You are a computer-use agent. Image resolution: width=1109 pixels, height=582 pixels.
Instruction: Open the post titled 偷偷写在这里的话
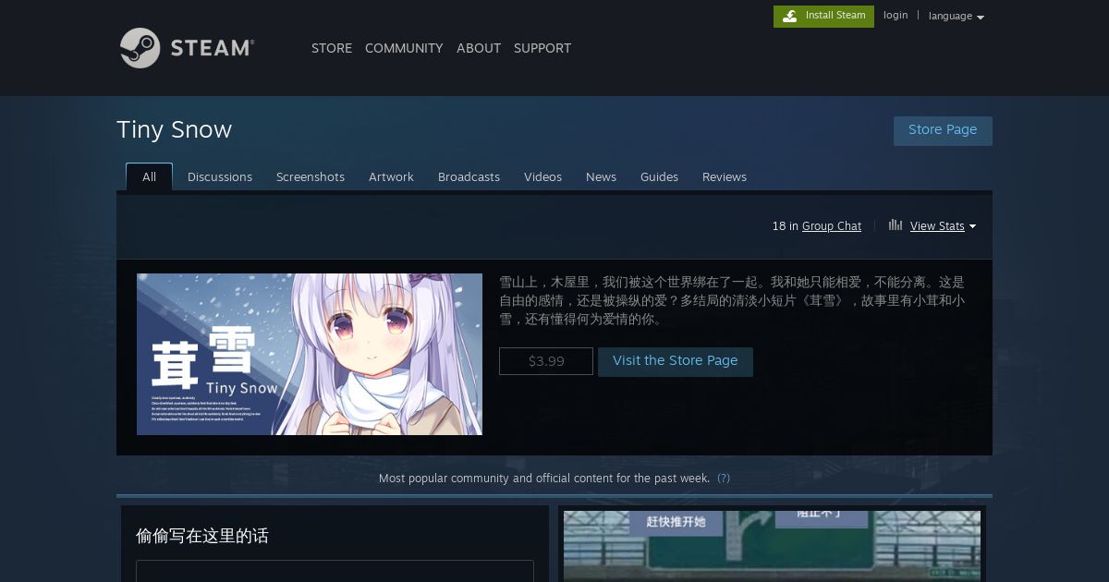click(202, 536)
